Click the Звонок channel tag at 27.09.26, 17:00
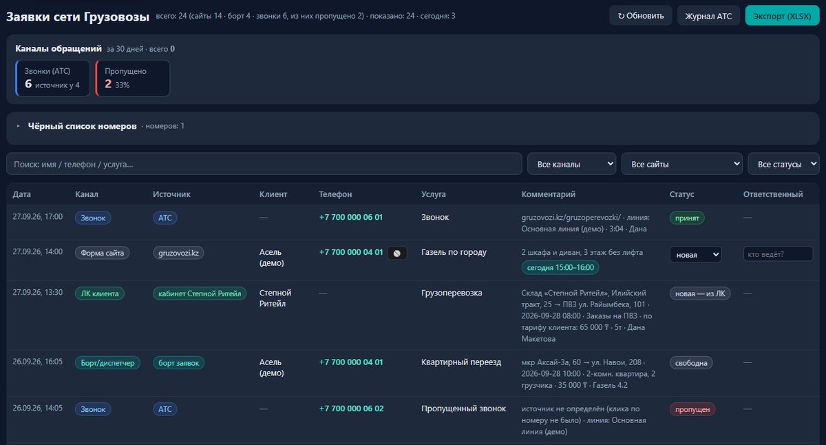This screenshot has height=445, width=826. coord(93,218)
